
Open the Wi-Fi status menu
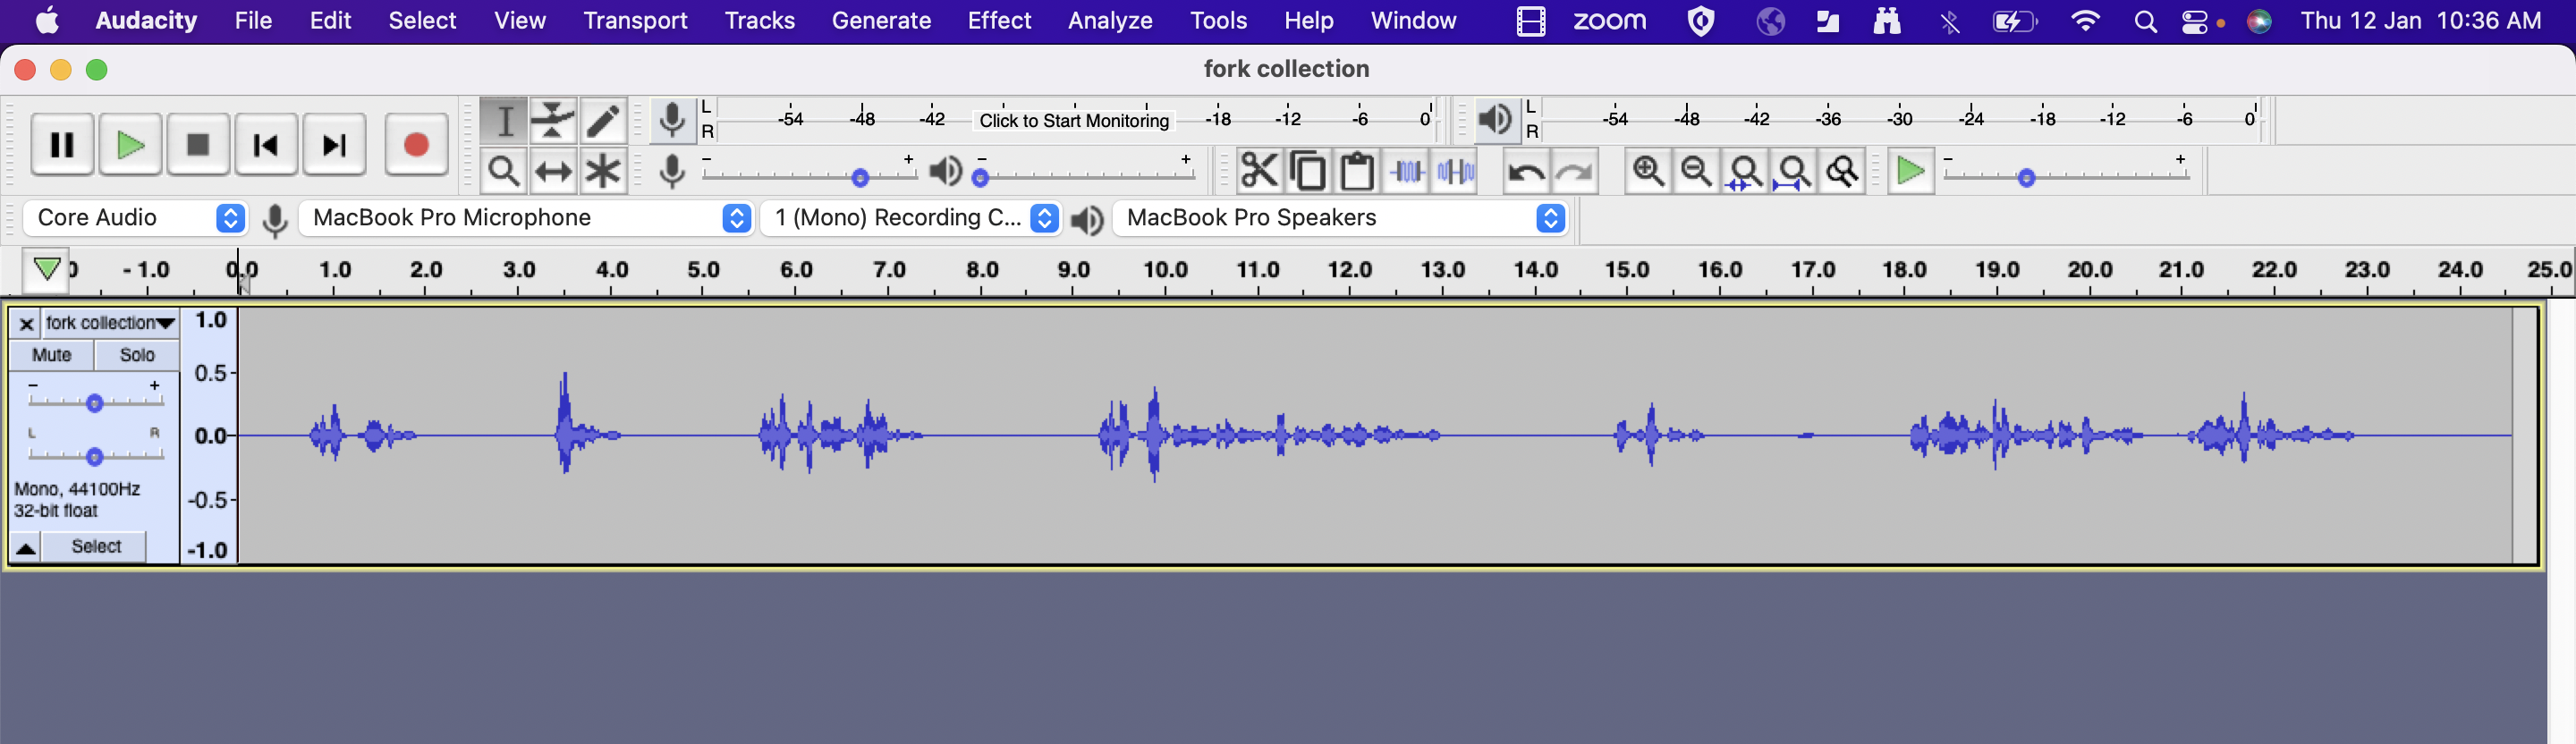pos(2085,21)
